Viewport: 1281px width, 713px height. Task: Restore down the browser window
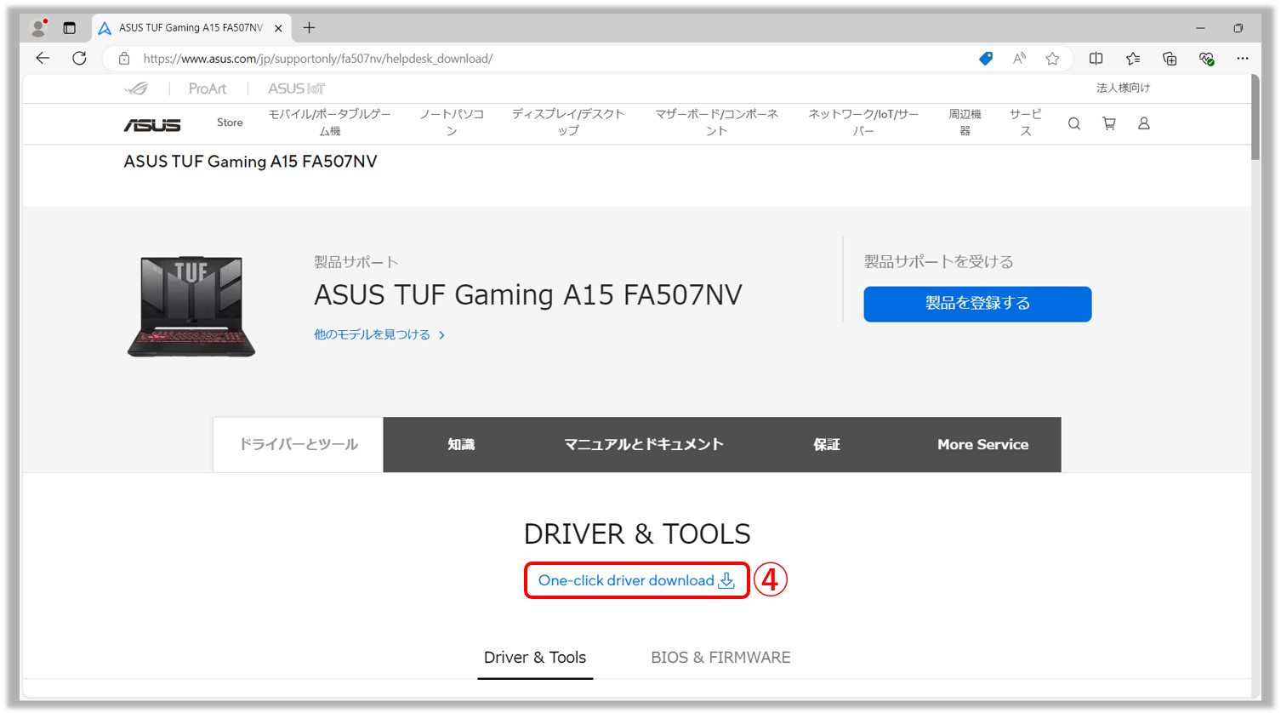point(1238,28)
